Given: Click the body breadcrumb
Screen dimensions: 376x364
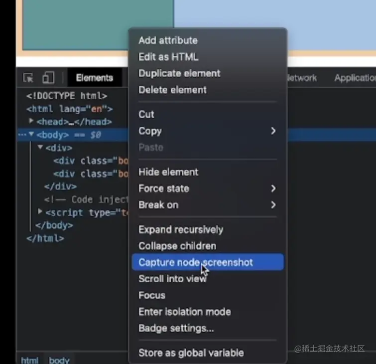Looking at the screenshot, I should click(x=59, y=360).
